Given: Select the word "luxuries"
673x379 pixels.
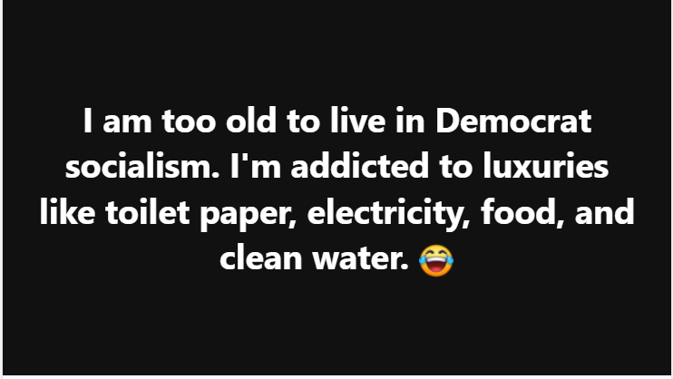Looking at the screenshot, I should tap(545, 166).
